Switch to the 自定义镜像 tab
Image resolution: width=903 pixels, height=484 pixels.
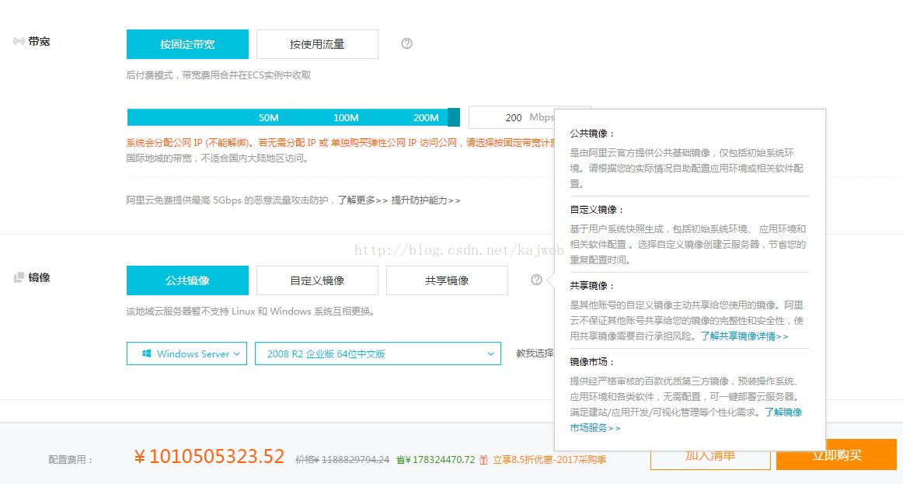tap(316, 280)
